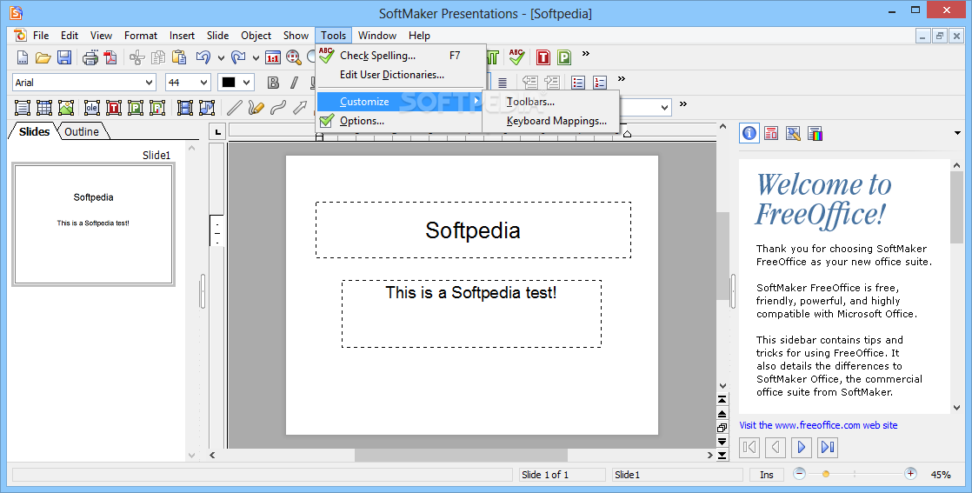The image size is (972, 493).
Task: Create a new document with the blank page icon
Action: (x=23, y=57)
